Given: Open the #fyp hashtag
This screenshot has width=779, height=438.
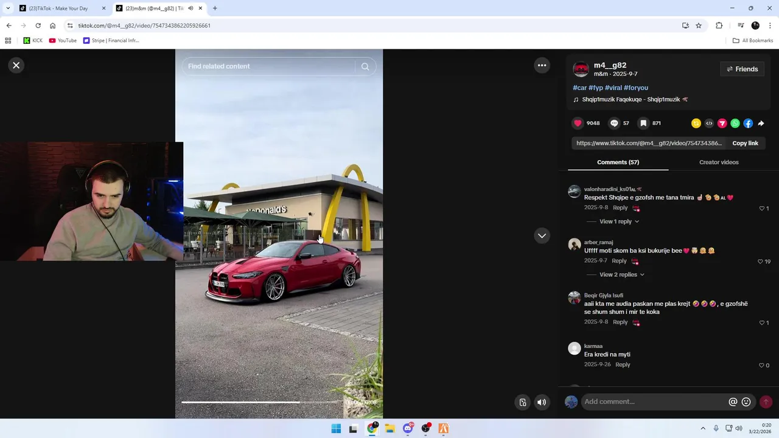Looking at the screenshot, I should pos(596,88).
